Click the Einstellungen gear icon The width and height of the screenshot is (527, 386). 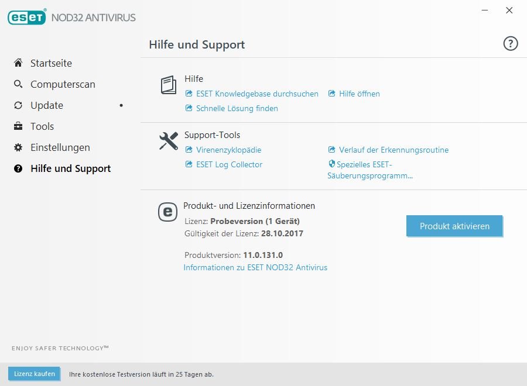[18, 147]
